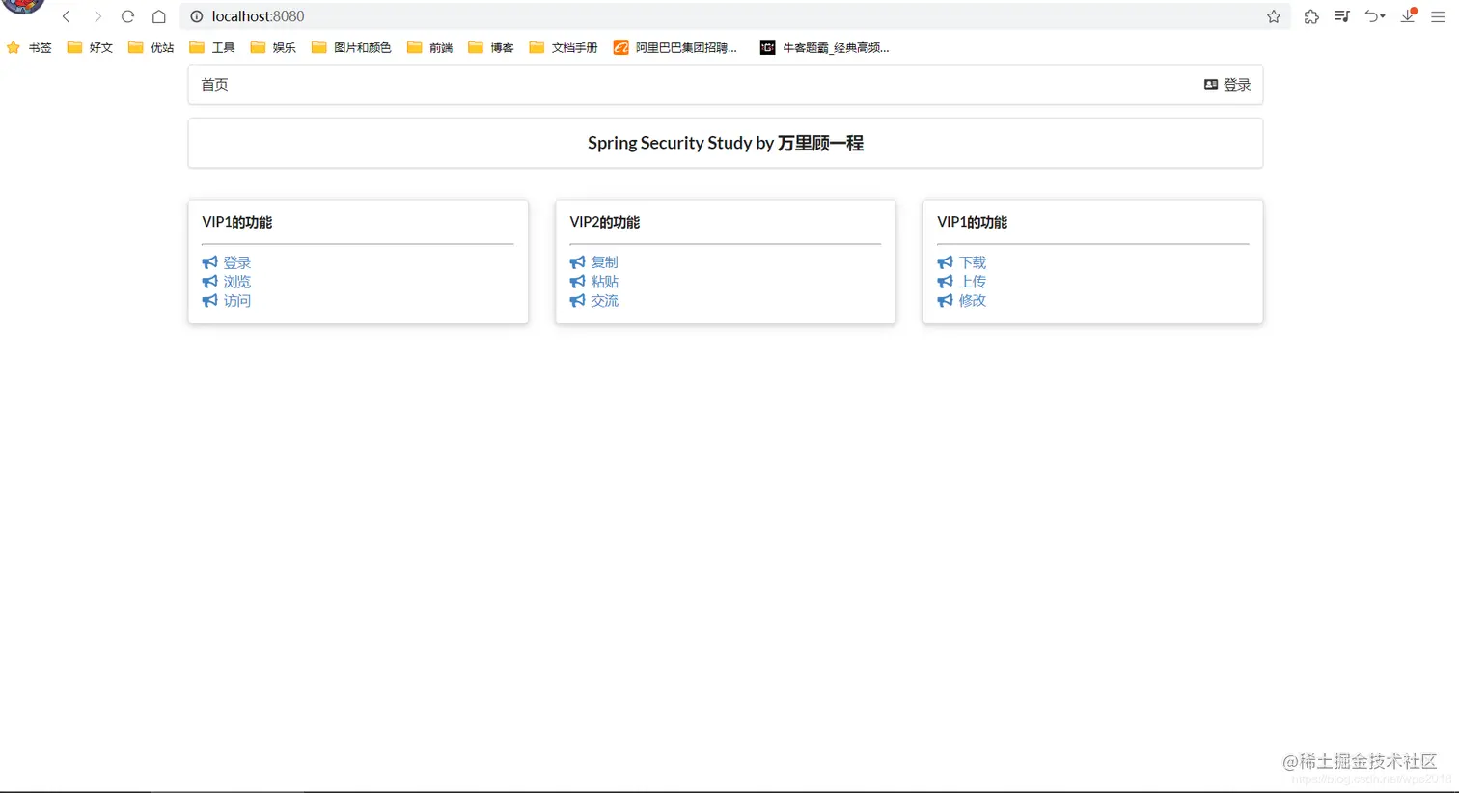Open the 工具 bookmark folder
Image resolution: width=1459 pixels, height=793 pixels.
pos(212,47)
